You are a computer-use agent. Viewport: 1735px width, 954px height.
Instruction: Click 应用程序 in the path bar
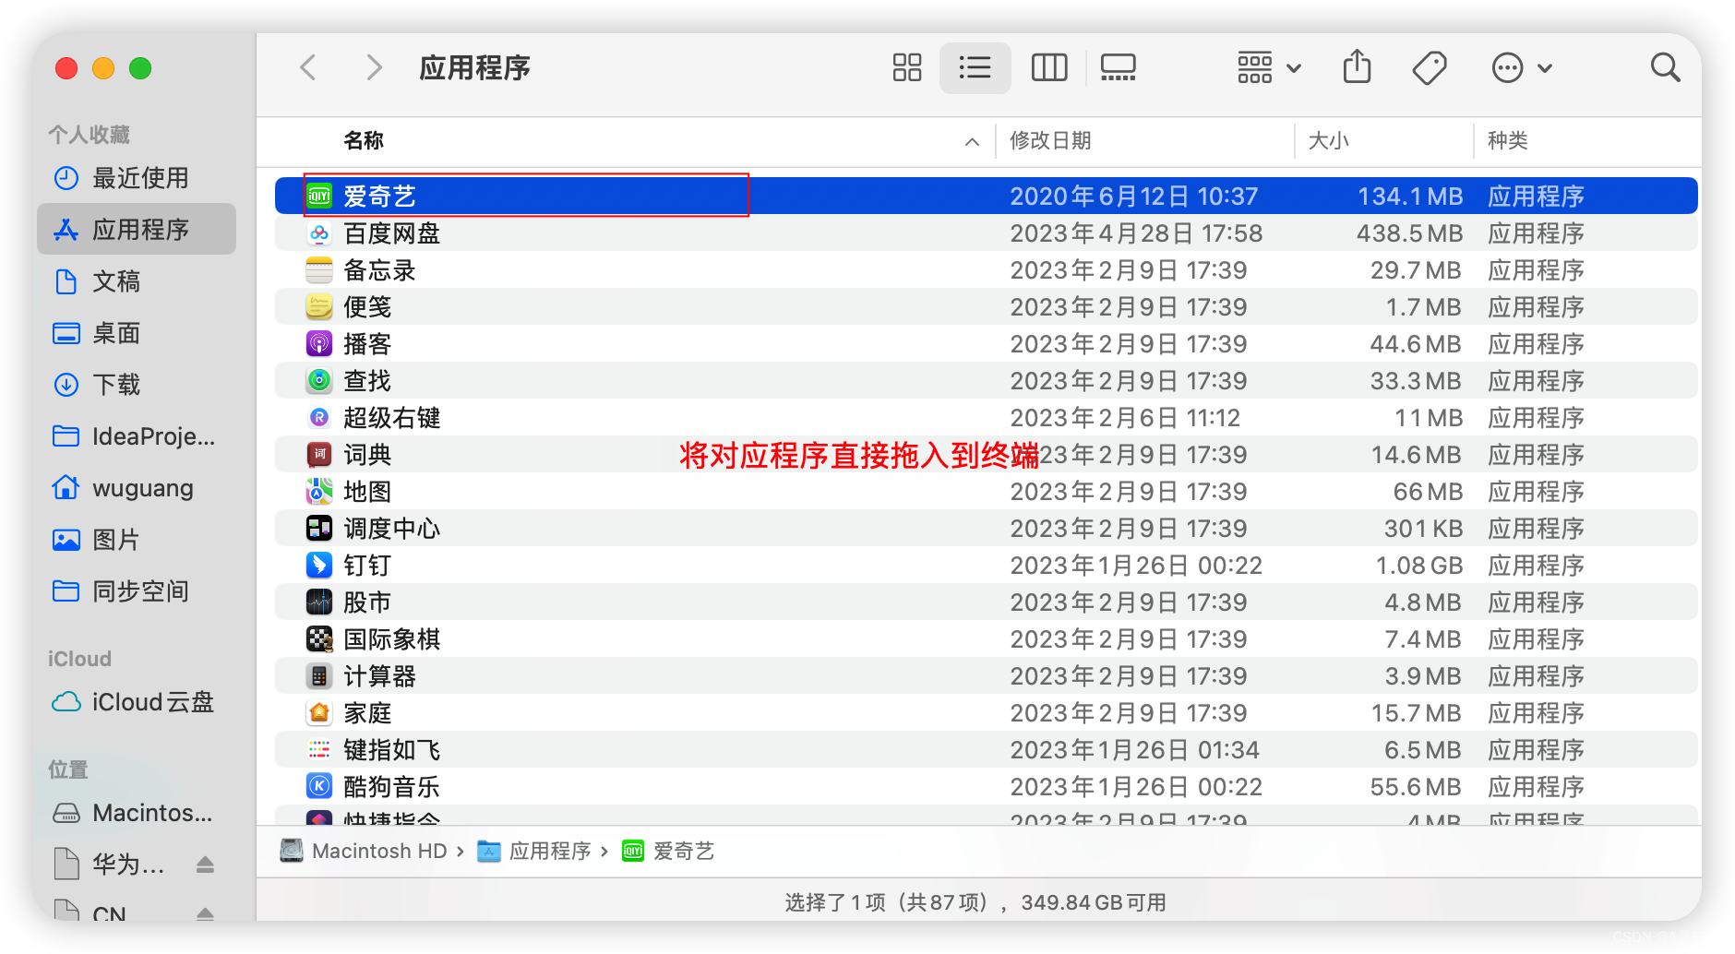534,851
